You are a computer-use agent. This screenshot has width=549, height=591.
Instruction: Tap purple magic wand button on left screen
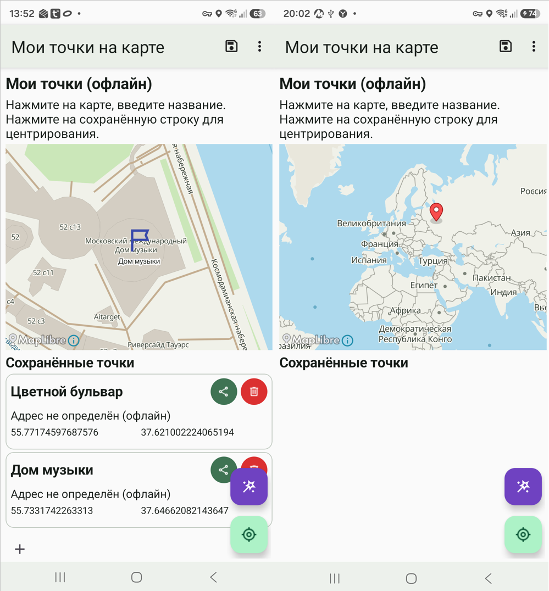tap(249, 487)
